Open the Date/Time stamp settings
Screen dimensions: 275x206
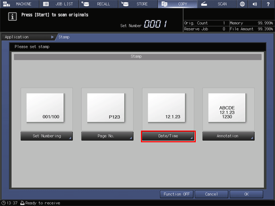(x=168, y=136)
